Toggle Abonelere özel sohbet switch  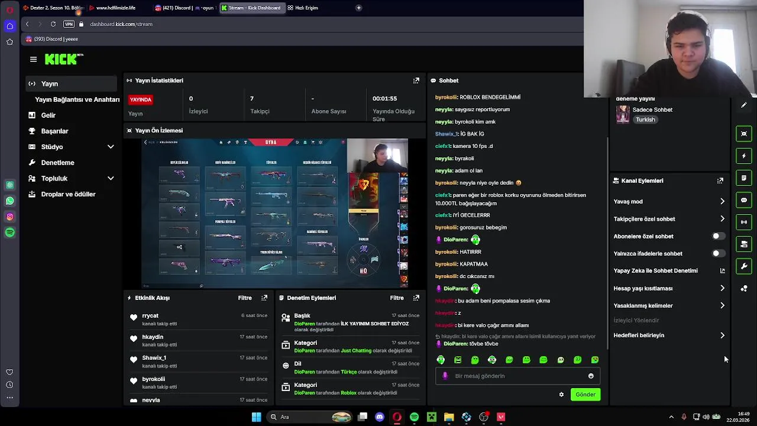(x=717, y=236)
